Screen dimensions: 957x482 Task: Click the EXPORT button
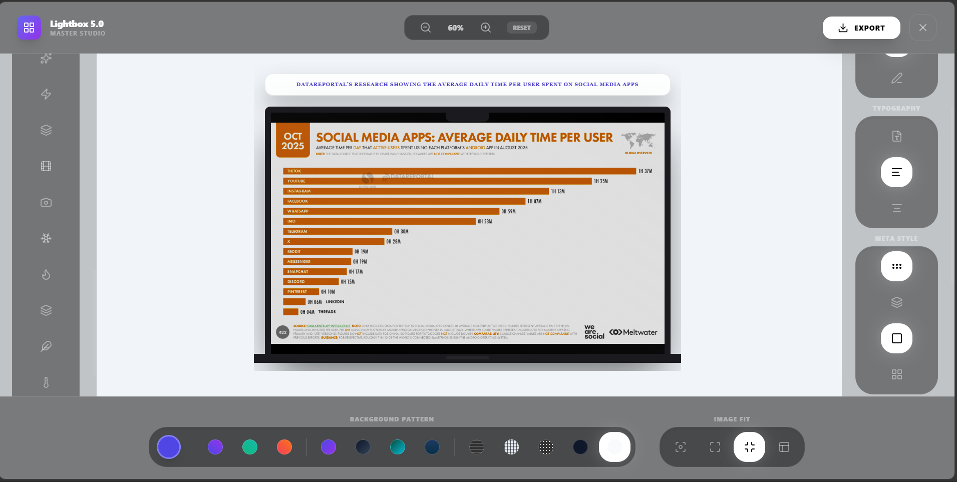tap(861, 28)
